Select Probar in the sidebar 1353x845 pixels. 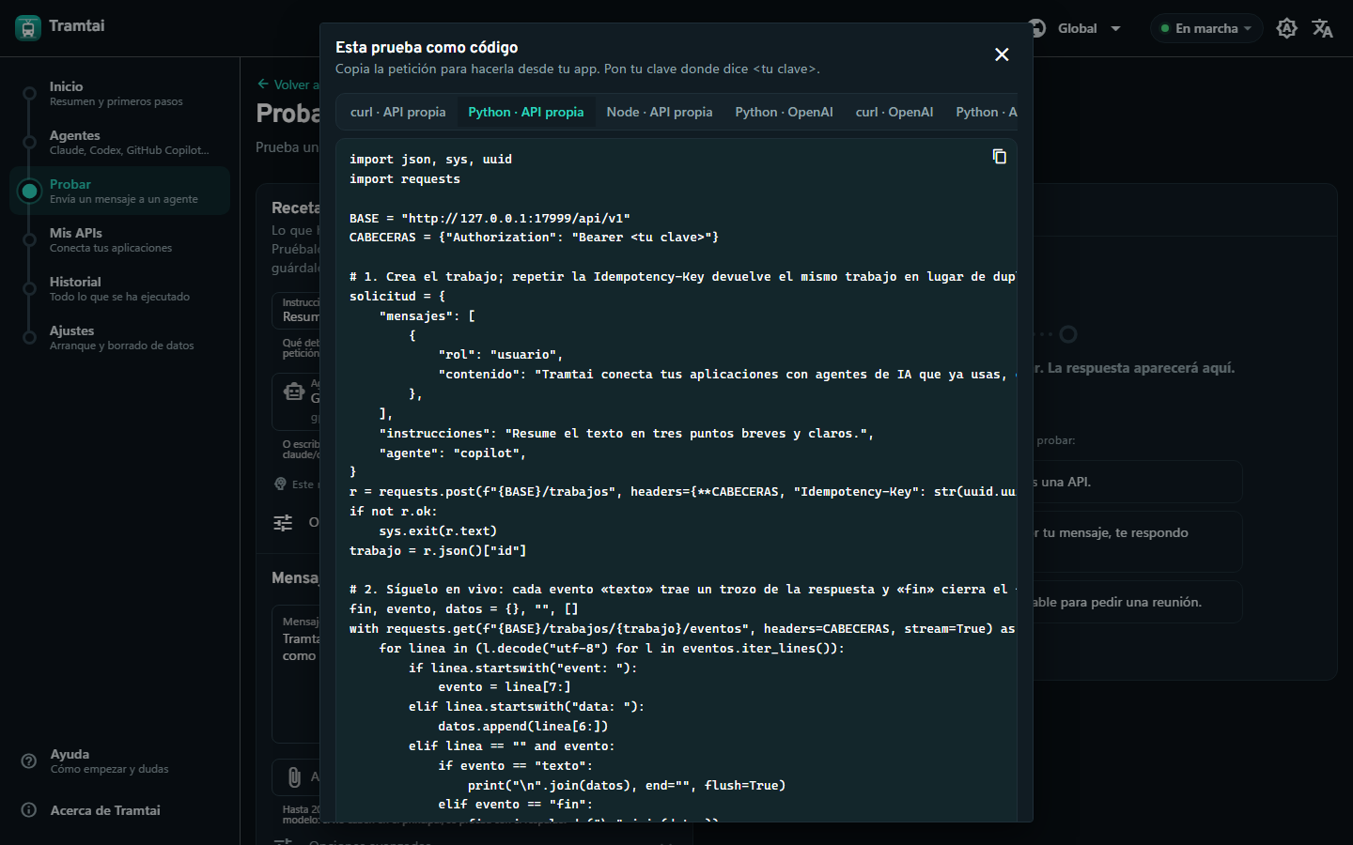(119, 191)
